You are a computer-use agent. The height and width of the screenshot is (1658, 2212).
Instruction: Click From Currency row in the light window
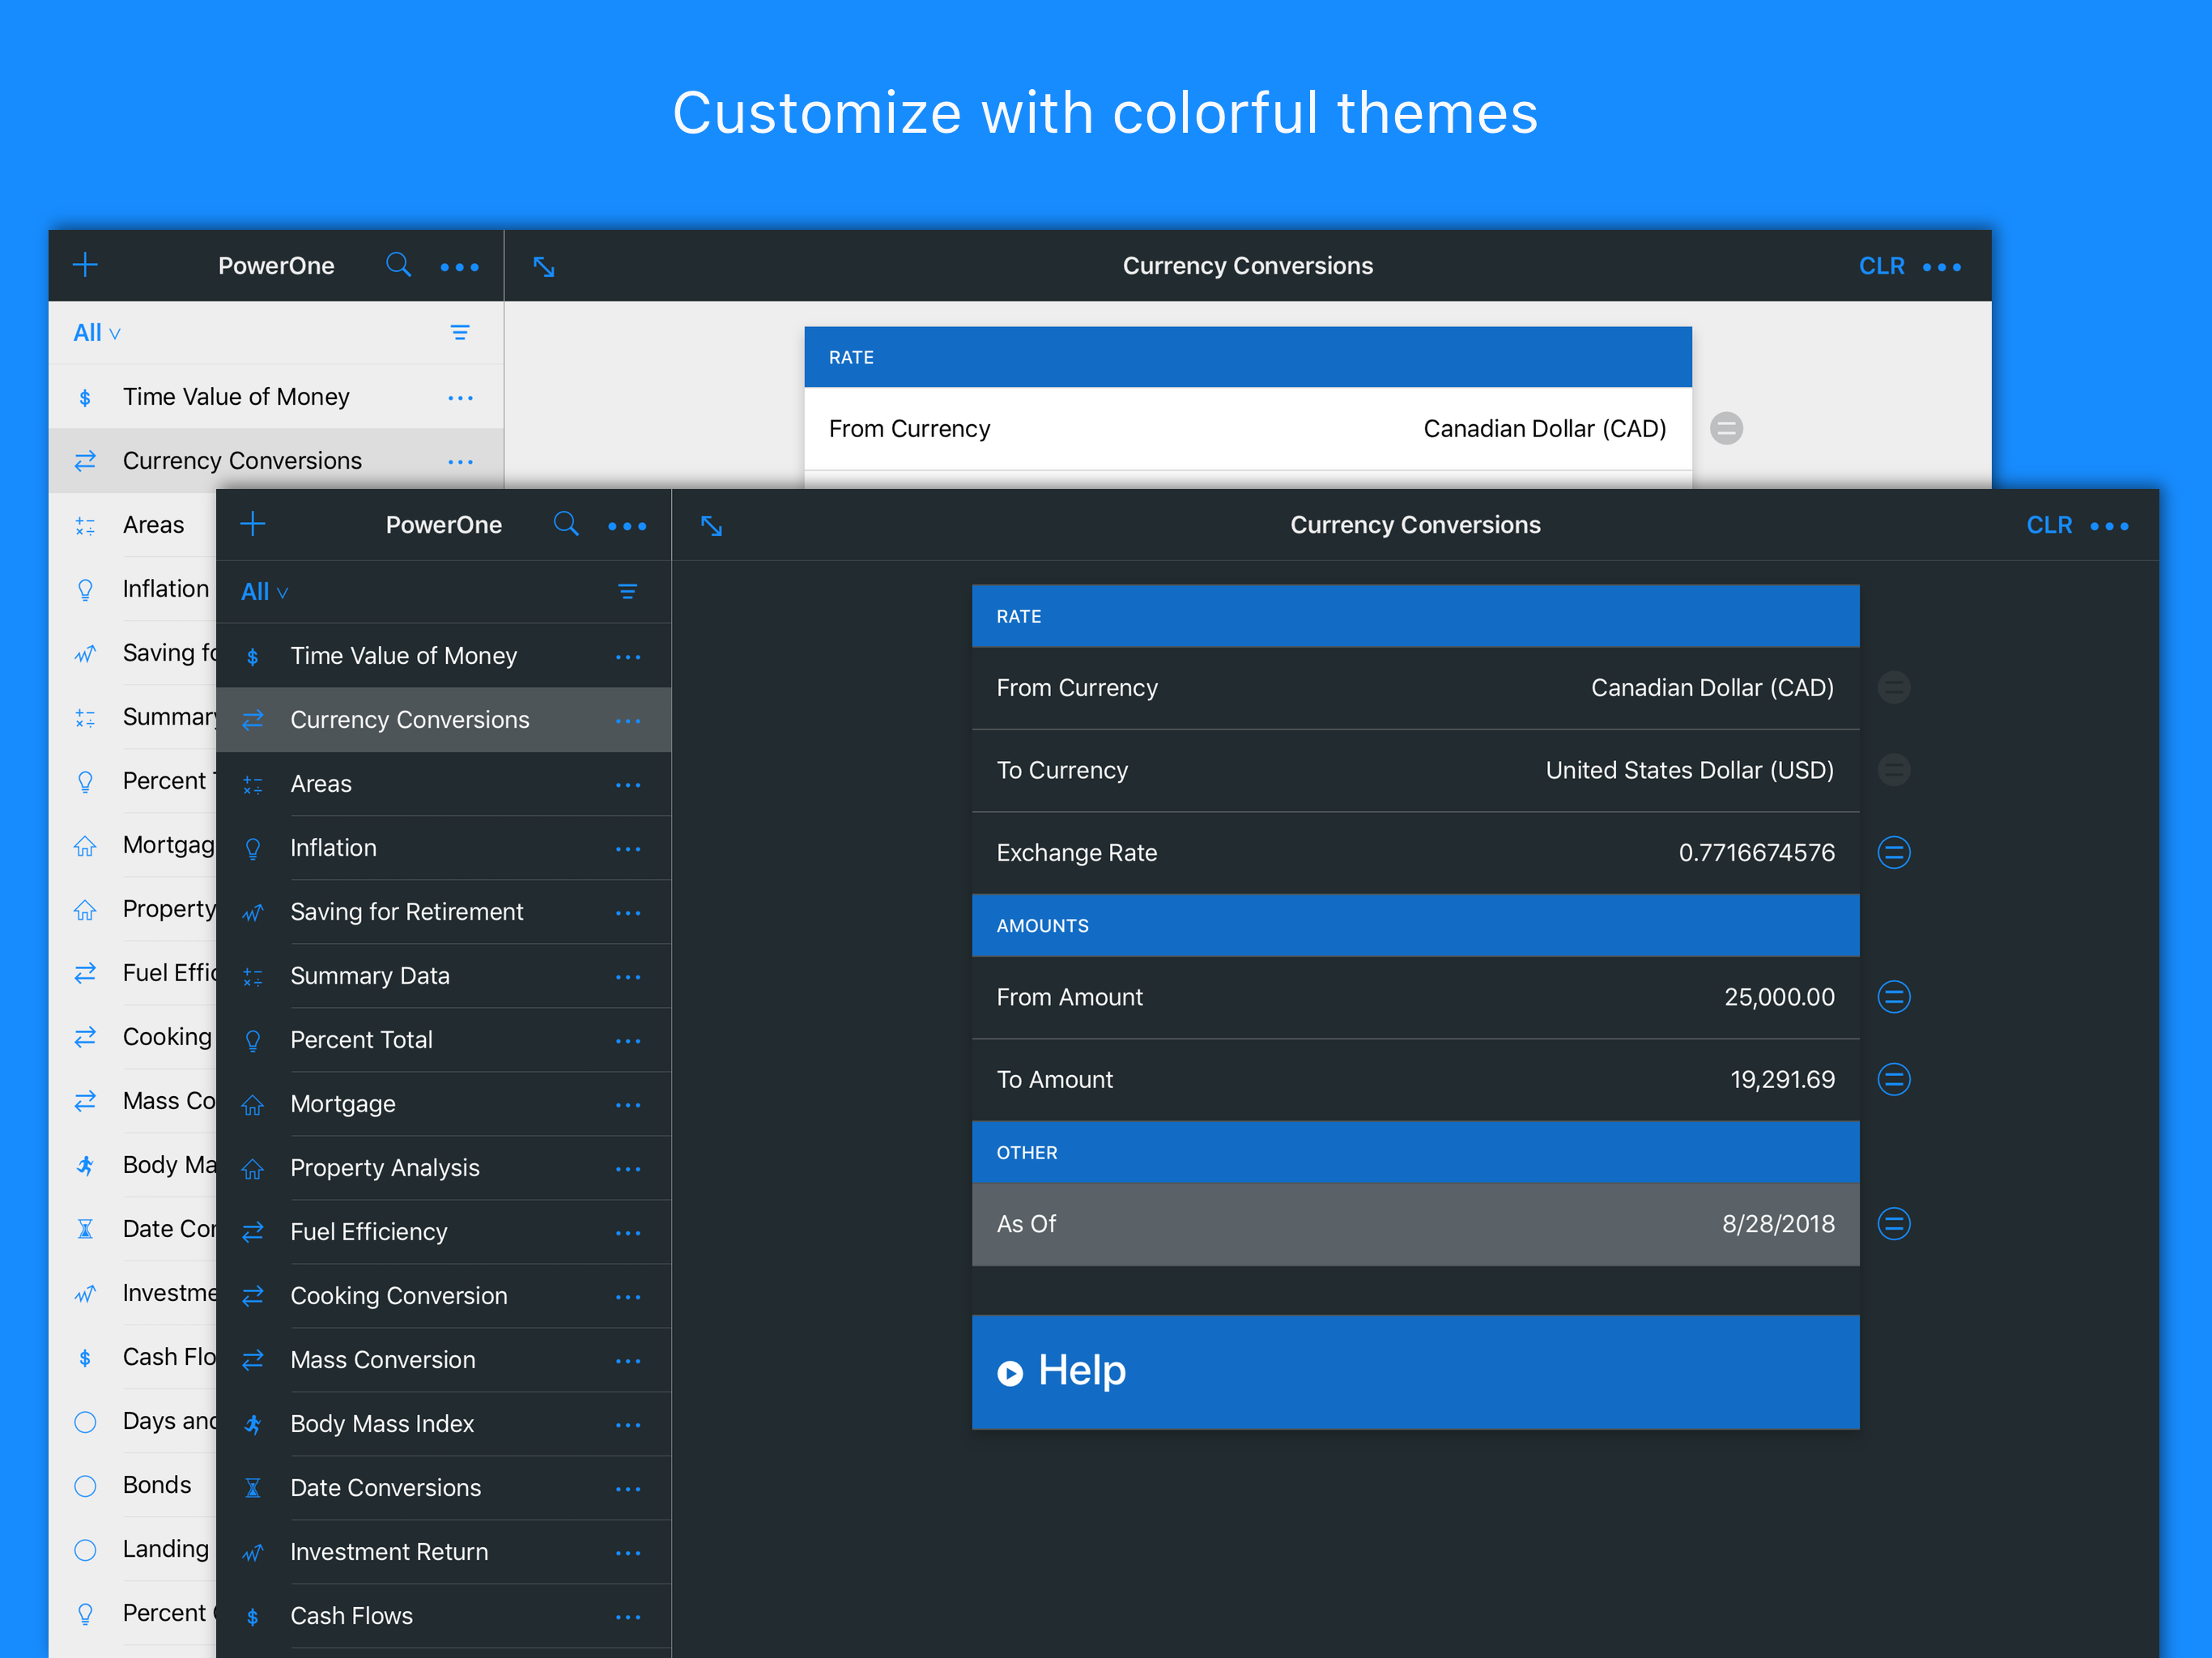1247,429
